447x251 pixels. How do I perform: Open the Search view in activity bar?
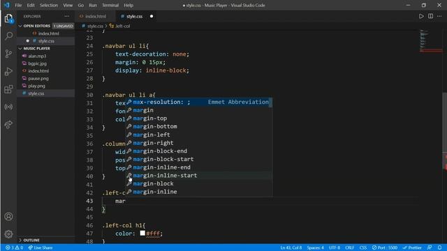[x=8, y=36]
